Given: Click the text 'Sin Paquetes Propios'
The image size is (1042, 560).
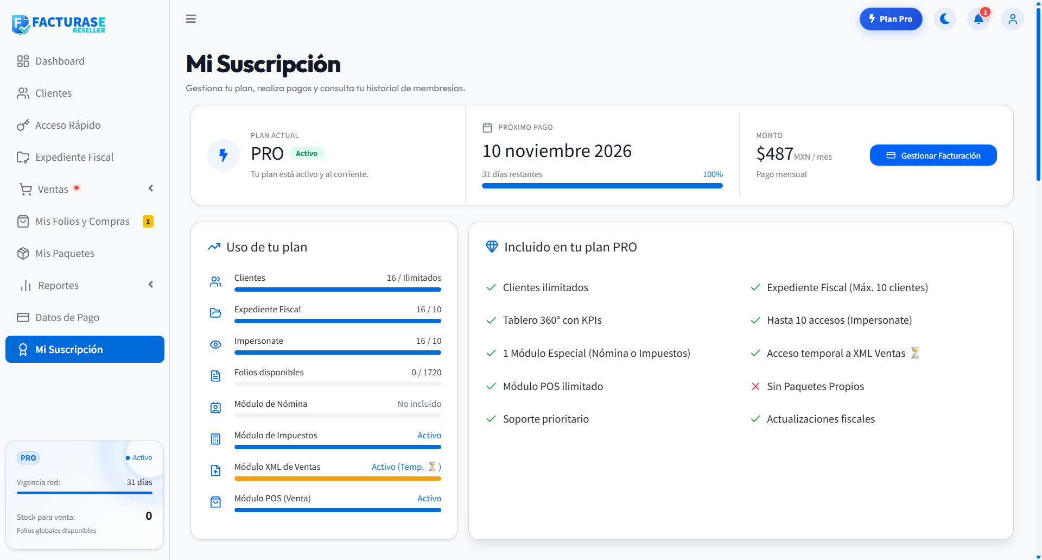Looking at the screenshot, I should coord(815,386).
